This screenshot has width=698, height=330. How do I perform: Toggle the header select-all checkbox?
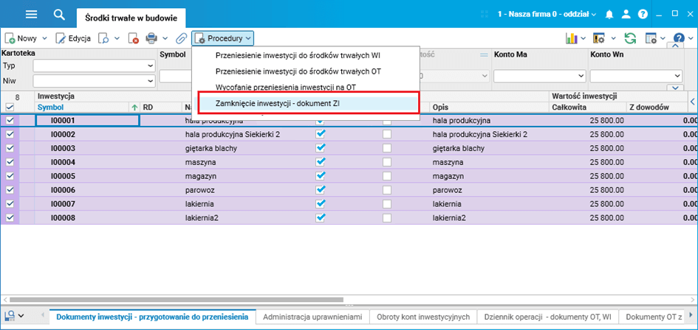click(10, 107)
